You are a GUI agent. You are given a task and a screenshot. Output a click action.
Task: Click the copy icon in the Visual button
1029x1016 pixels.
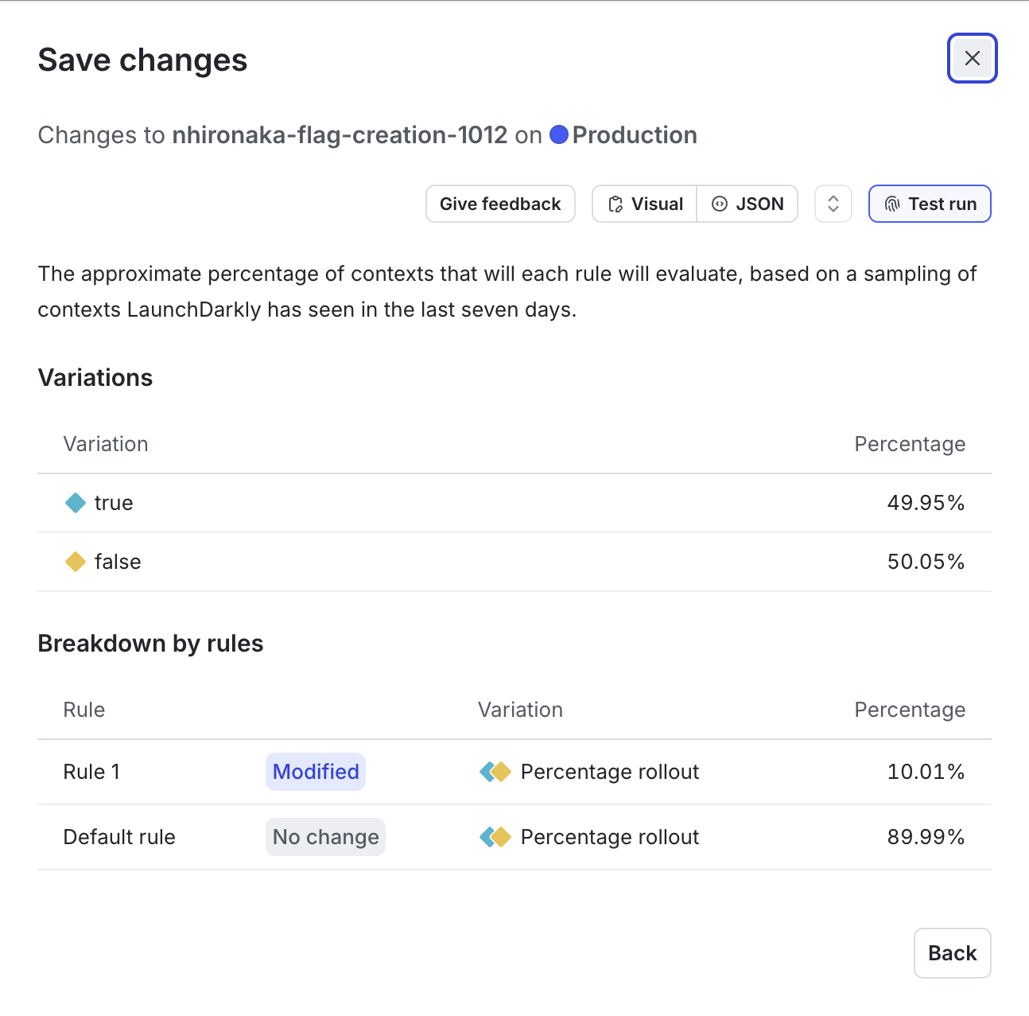[615, 204]
